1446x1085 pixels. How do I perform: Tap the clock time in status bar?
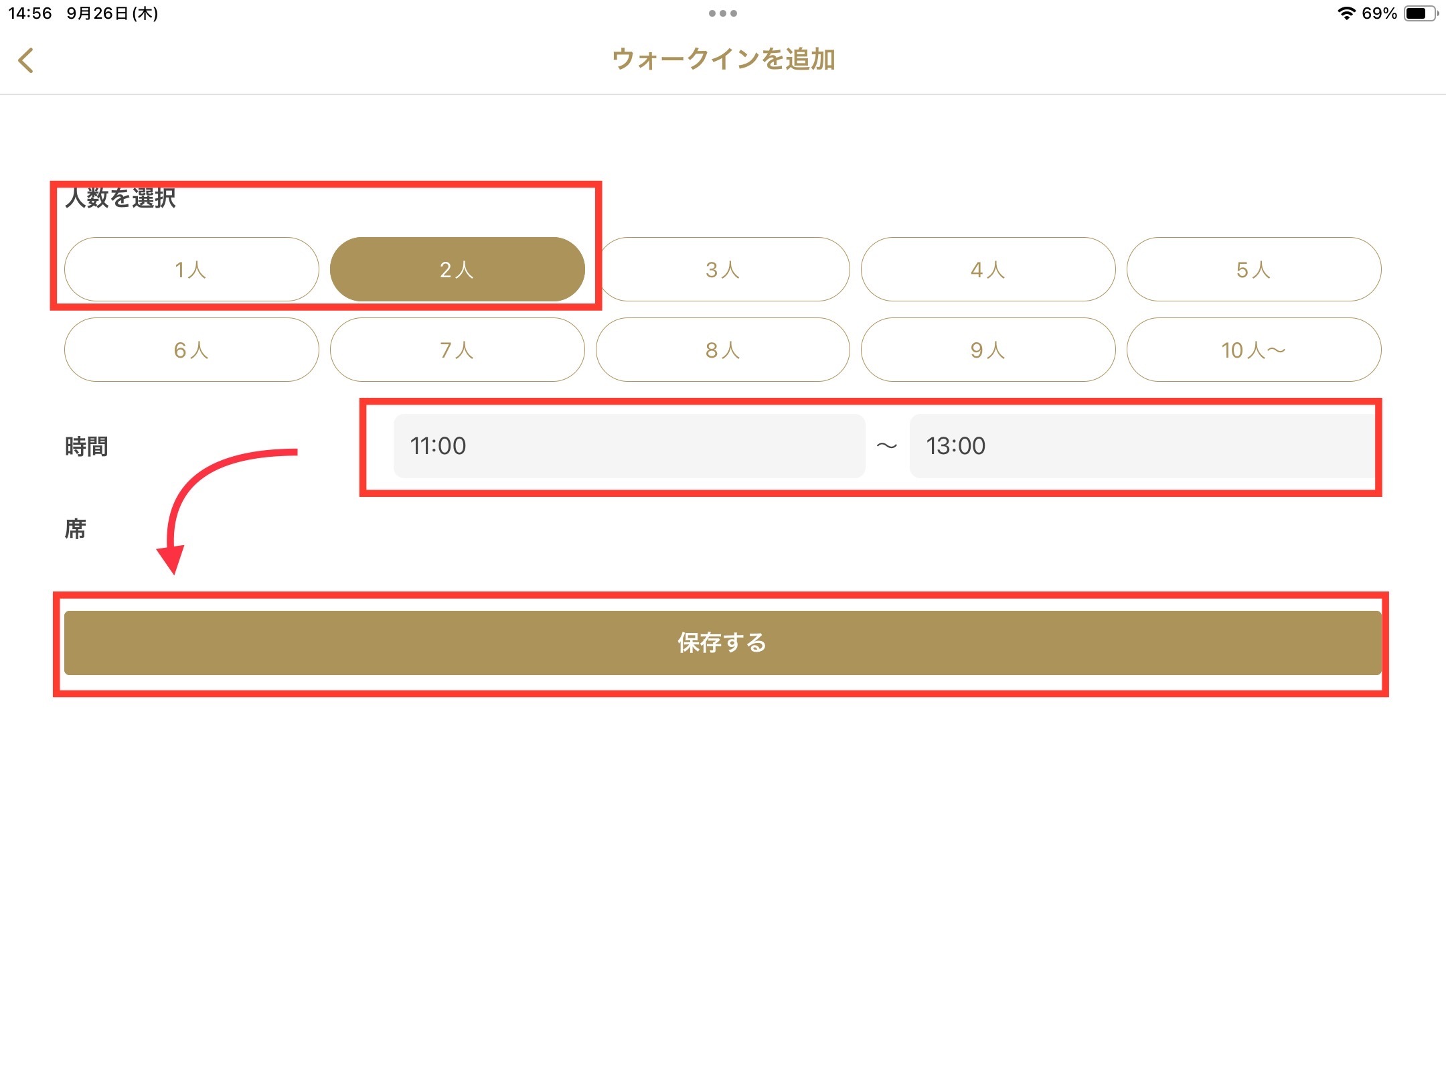[x=30, y=13]
